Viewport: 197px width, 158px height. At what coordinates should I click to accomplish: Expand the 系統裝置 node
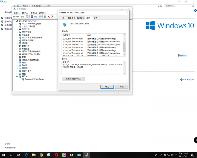[x=17, y=35]
